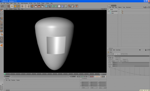Click the Apply button in Coordinates
Viewport: 150px width, 91px height.
click(x=103, y=88)
